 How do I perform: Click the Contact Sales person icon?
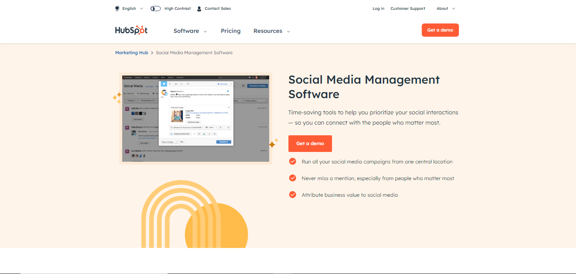click(199, 9)
